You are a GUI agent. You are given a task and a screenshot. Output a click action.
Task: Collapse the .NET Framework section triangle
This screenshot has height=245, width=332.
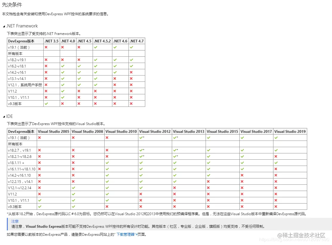[x=4, y=27]
